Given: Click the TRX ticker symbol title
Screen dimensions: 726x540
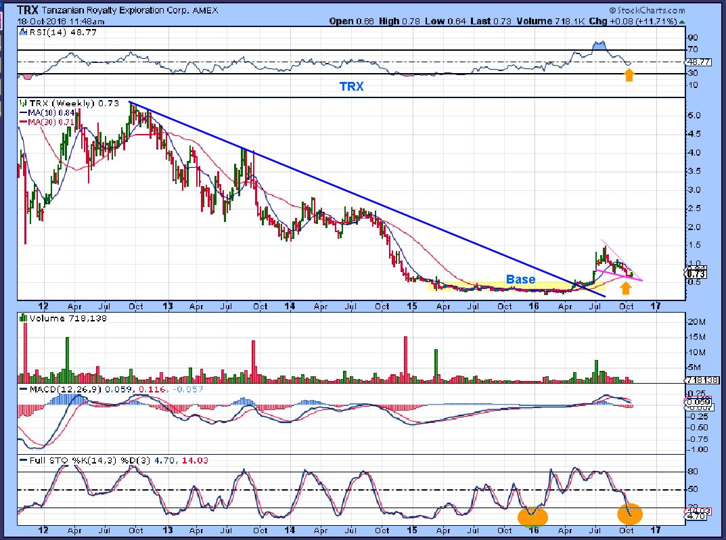Looking at the screenshot, I should click(28, 9).
